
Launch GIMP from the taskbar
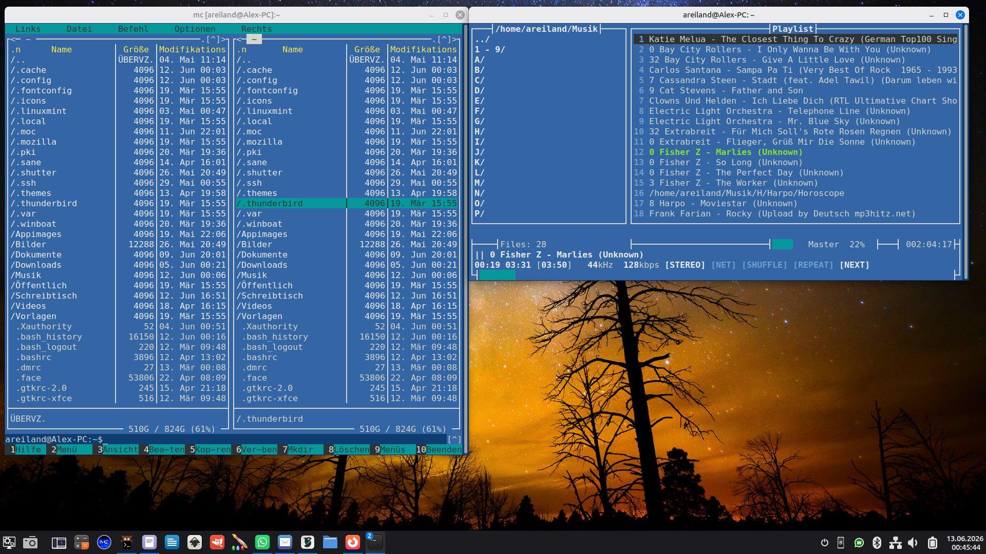(217, 542)
